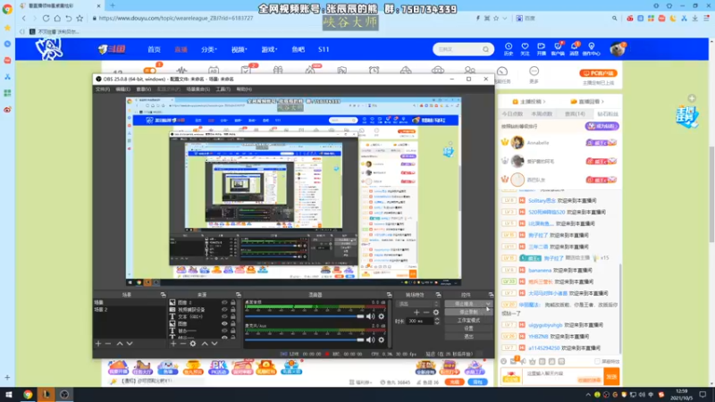
Task: Adjust Mic/Aux volume slider
Action: (305, 339)
